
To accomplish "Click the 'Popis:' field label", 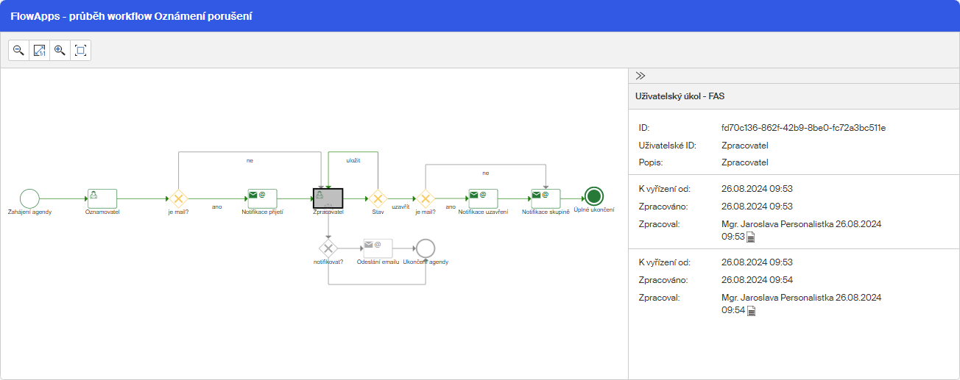I will [x=651, y=162].
